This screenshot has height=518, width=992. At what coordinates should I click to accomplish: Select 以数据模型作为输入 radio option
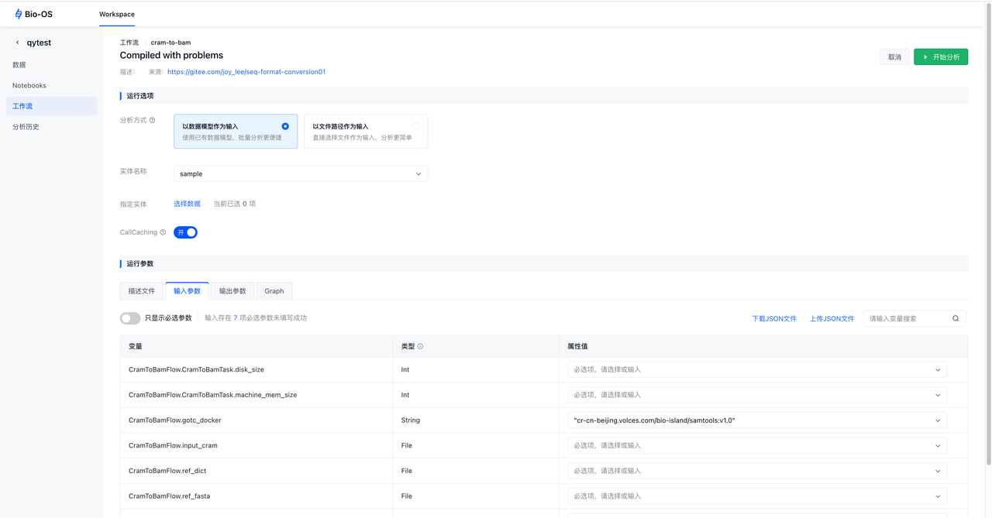285,126
